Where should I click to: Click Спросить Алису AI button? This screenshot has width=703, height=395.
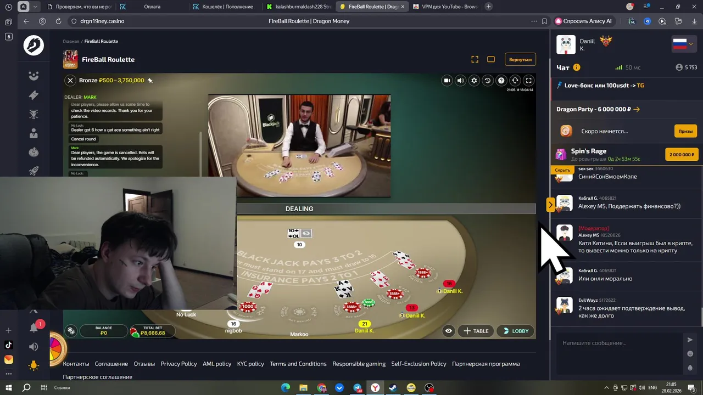(583, 21)
